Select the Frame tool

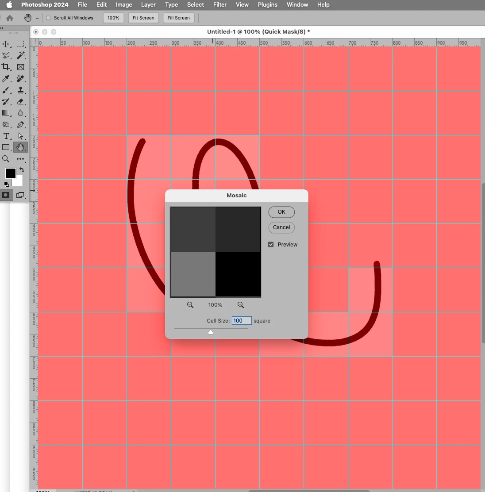pos(20,67)
